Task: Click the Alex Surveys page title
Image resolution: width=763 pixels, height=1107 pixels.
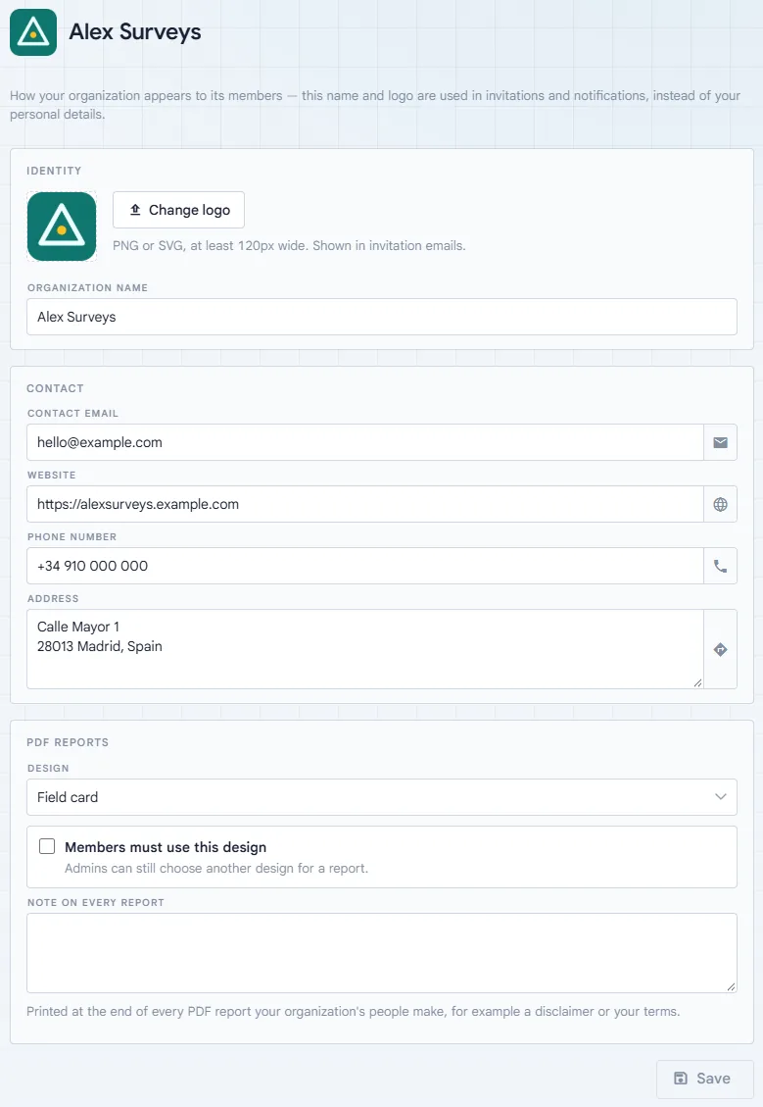Action: pyautogui.click(x=135, y=31)
